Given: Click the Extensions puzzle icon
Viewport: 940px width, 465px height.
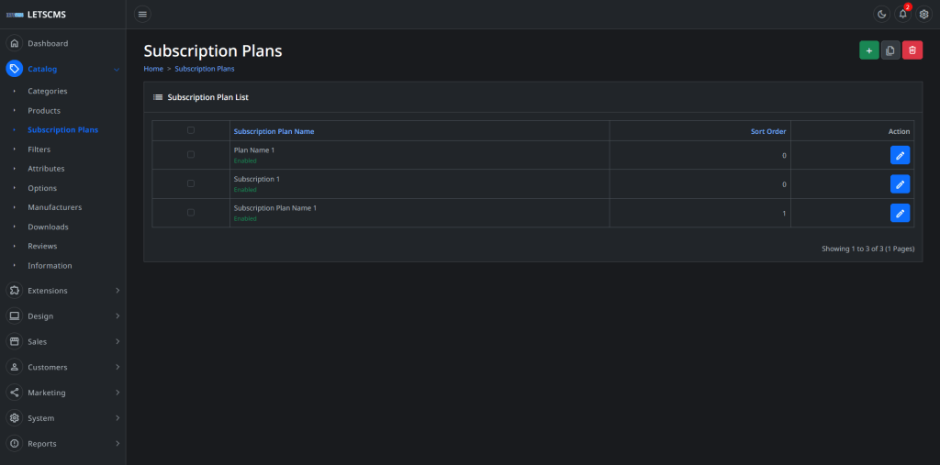Looking at the screenshot, I should (x=15, y=291).
